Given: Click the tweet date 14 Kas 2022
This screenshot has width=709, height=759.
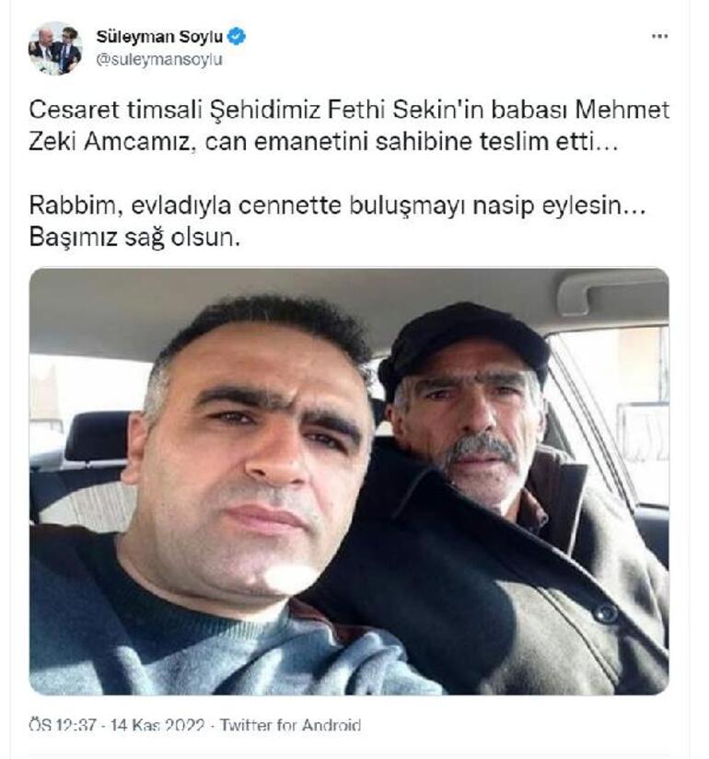Looking at the screenshot, I should (x=157, y=725).
